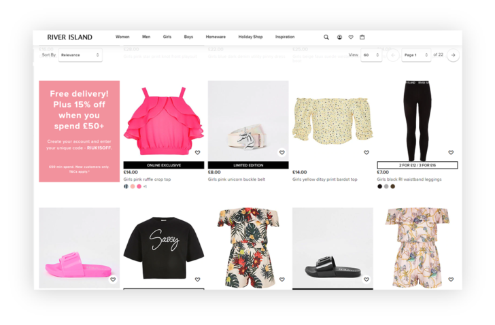Open the search magnifier icon
This screenshot has height=325, width=495.
click(x=326, y=37)
